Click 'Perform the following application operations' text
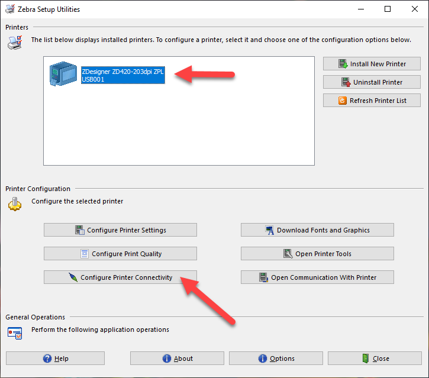The width and height of the screenshot is (429, 378). click(x=100, y=329)
